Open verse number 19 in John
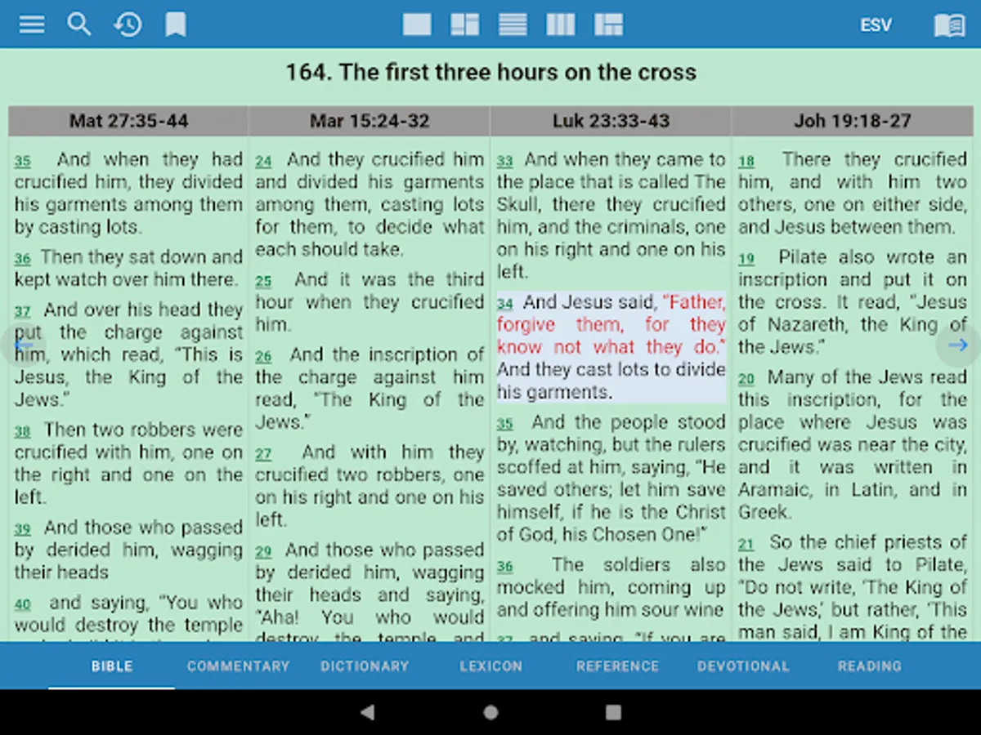This screenshot has width=981, height=735. click(746, 260)
